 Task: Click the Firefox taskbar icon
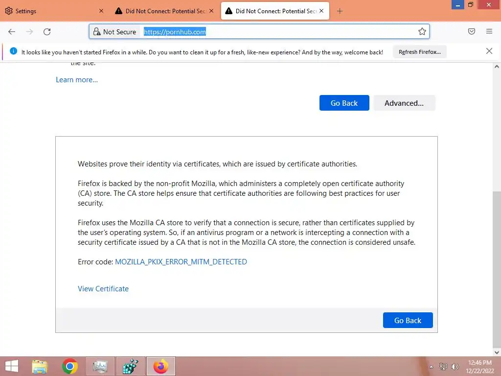160,366
